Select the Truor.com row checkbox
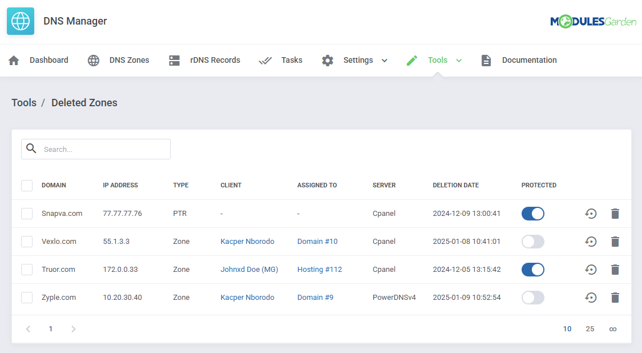 point(27,270)
